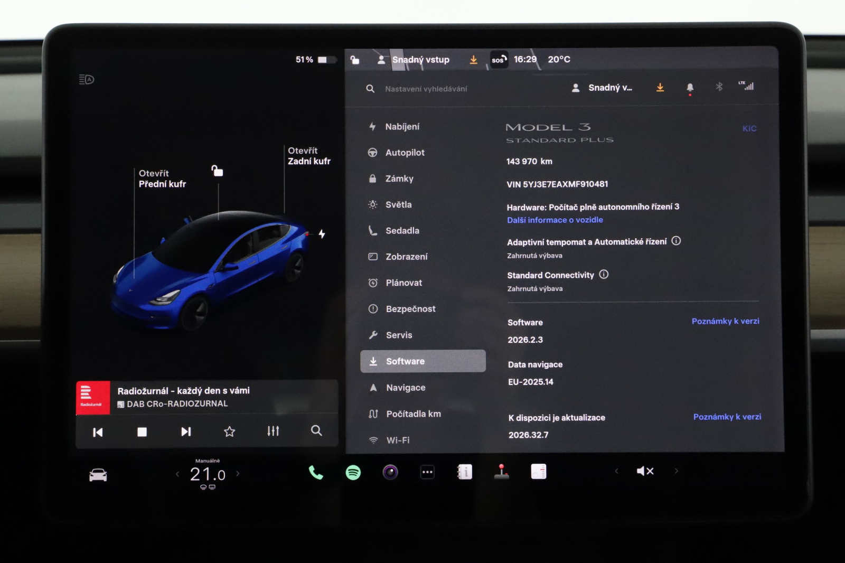The height and width of the screenshot is (563, 845).
Task: Show info for Adaptivní tempomat feature
Action: click(x=676, y=241)
